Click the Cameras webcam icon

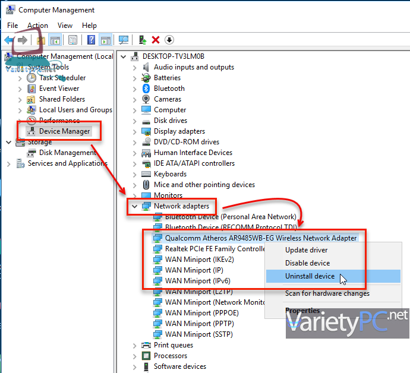point(146,99)
